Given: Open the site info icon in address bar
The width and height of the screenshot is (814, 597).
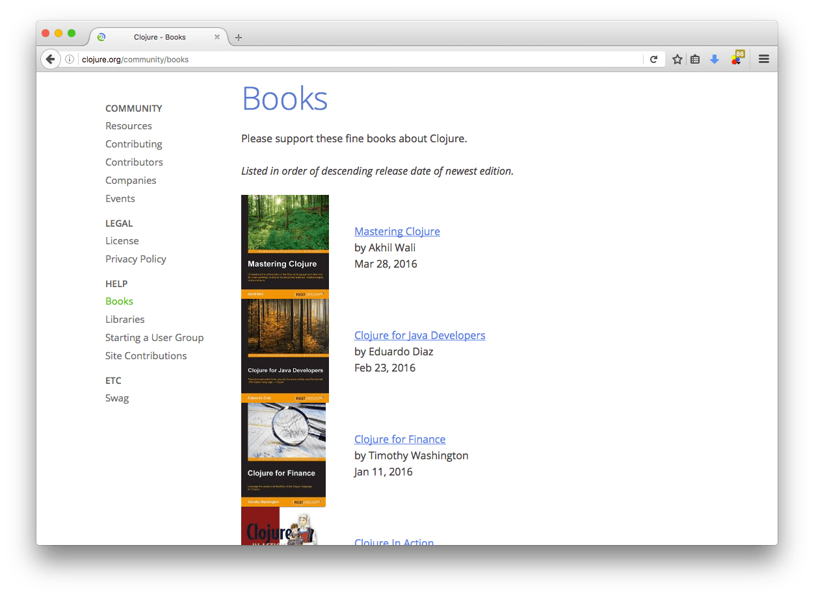Looking at the screenshot, I should click(70, 59).
